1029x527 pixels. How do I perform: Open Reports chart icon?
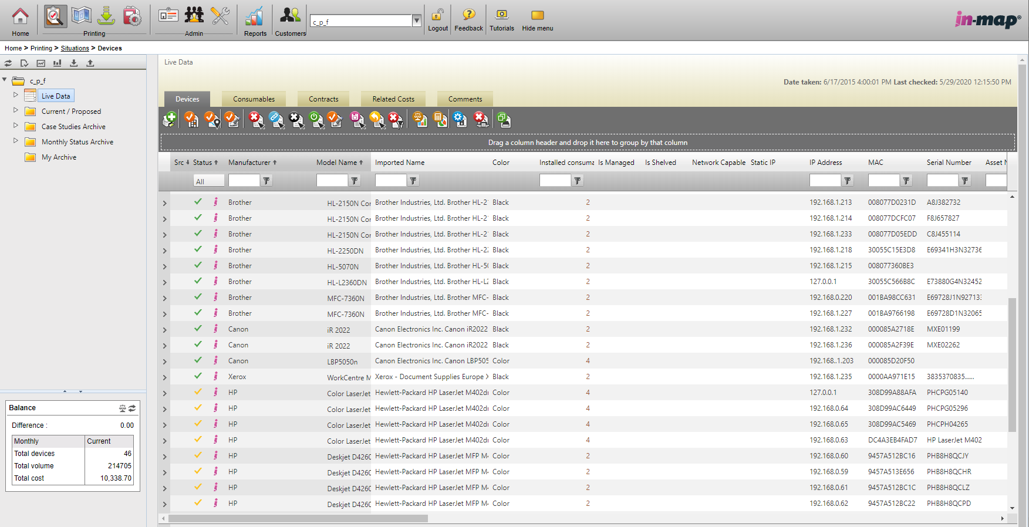click(x=255, y=17)
